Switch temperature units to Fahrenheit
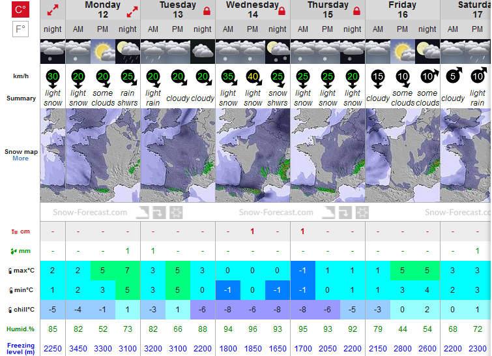 click(x=20, y=29)
